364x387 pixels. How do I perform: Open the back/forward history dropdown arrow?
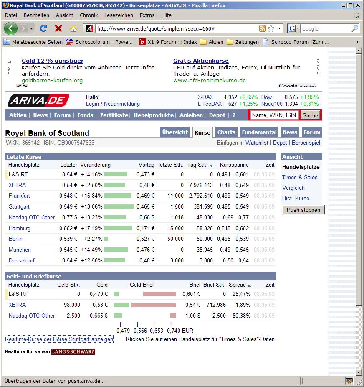[x=31, y=29]
